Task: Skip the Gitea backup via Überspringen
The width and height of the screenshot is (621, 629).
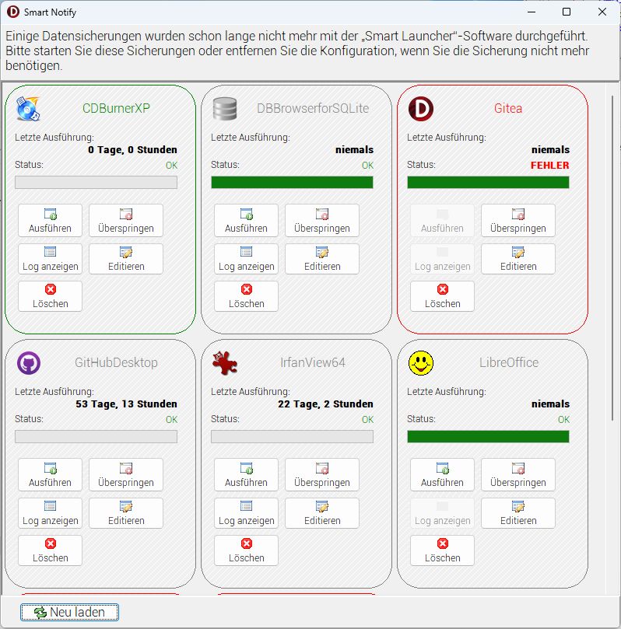Action: [x=518, y=220]
